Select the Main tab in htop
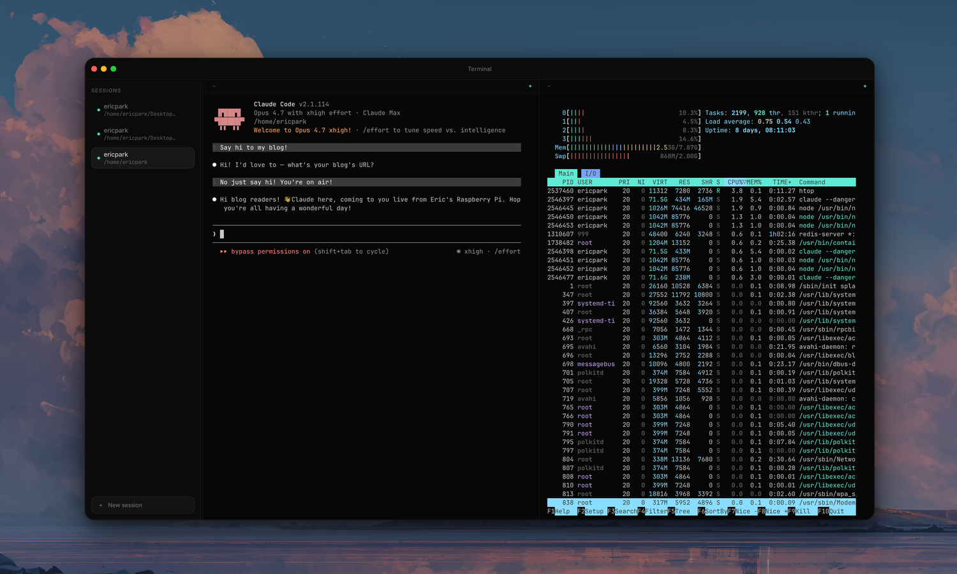Image resolution: width=957 pixels, height=574 pixels. pos(565,173)
